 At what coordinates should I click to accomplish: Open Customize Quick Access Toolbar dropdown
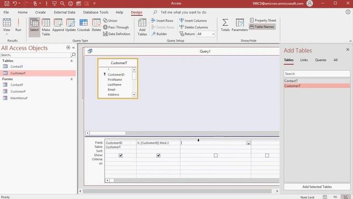click(94, 3)
